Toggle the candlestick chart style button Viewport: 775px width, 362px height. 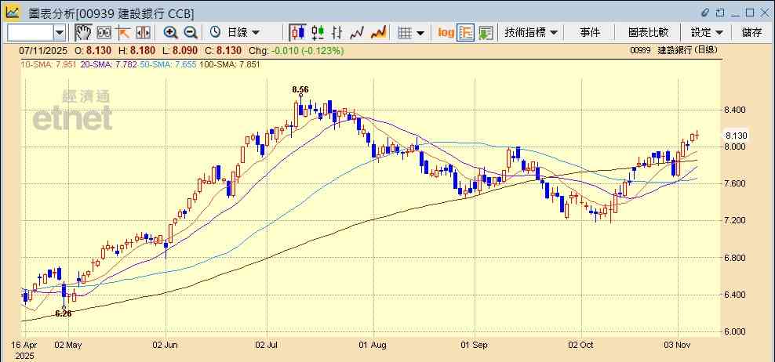[x=297, y=32]
